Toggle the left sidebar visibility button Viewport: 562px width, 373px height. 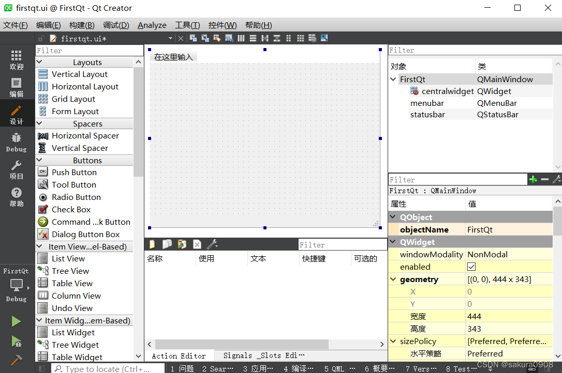click(42, 368)
